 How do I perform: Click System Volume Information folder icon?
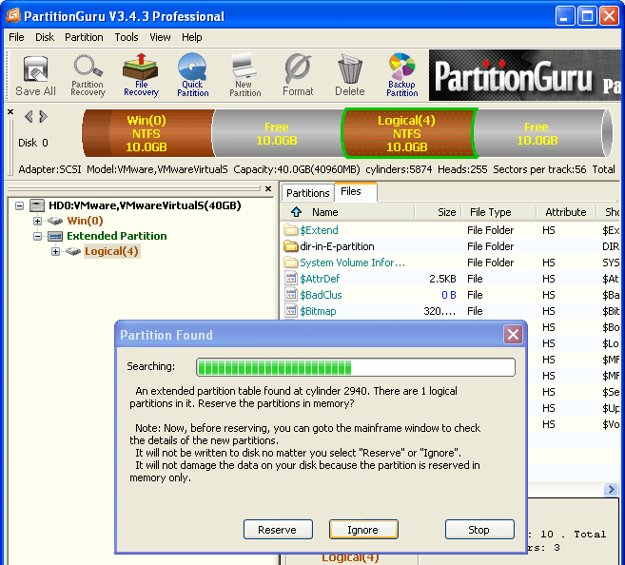pos(291,263)
